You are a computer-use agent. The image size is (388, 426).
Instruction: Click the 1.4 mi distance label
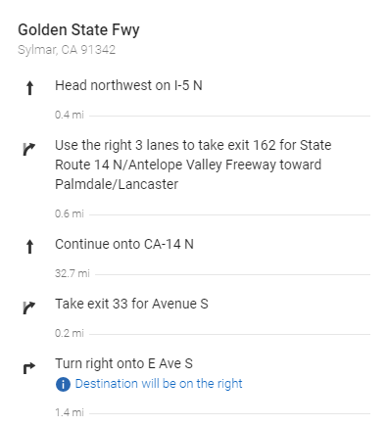[70, 412]
